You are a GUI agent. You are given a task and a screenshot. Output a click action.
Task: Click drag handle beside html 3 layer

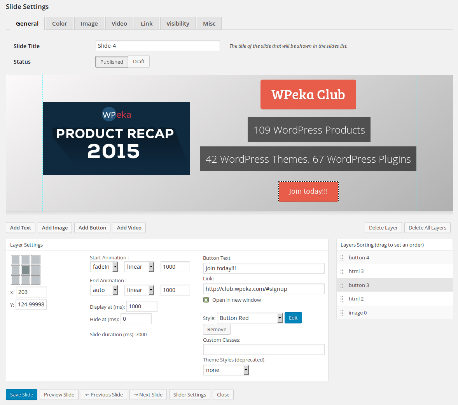tap(342, 271)
